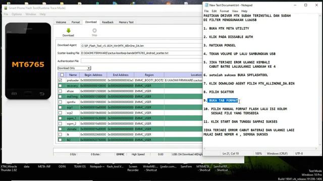The width and height of the screenshot is (323, 181).
Task: Open the Flash Tool Window menu
Action: (31, 14)
